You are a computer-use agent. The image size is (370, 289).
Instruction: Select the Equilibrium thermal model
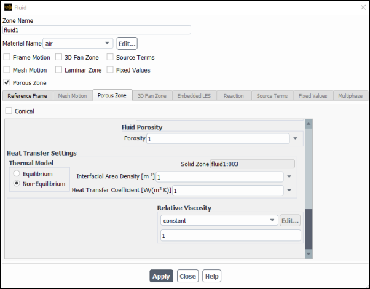[x=17, y=173]
